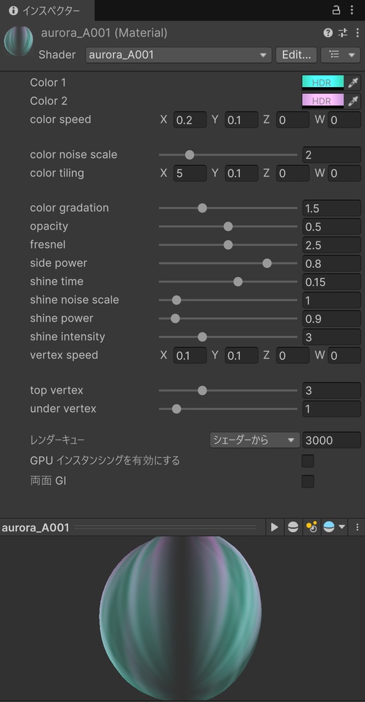The width and height of the screenshot is (365, 702).
Task: Pick Color 2 with the eyedropper
Action: 353,101
